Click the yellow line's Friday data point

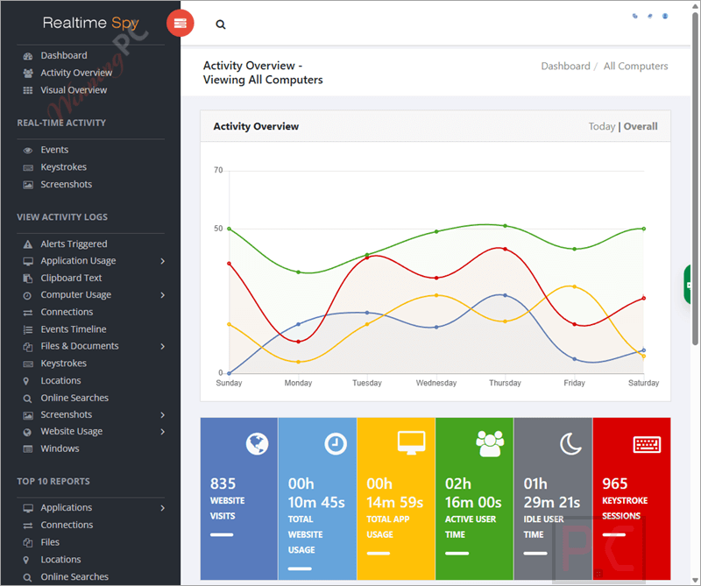pos(575,286)
